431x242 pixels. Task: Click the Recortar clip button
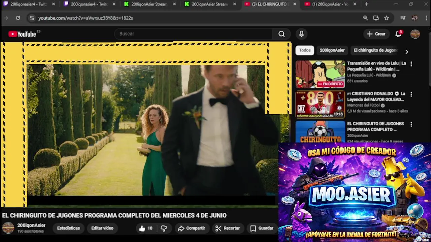point(228,228)
